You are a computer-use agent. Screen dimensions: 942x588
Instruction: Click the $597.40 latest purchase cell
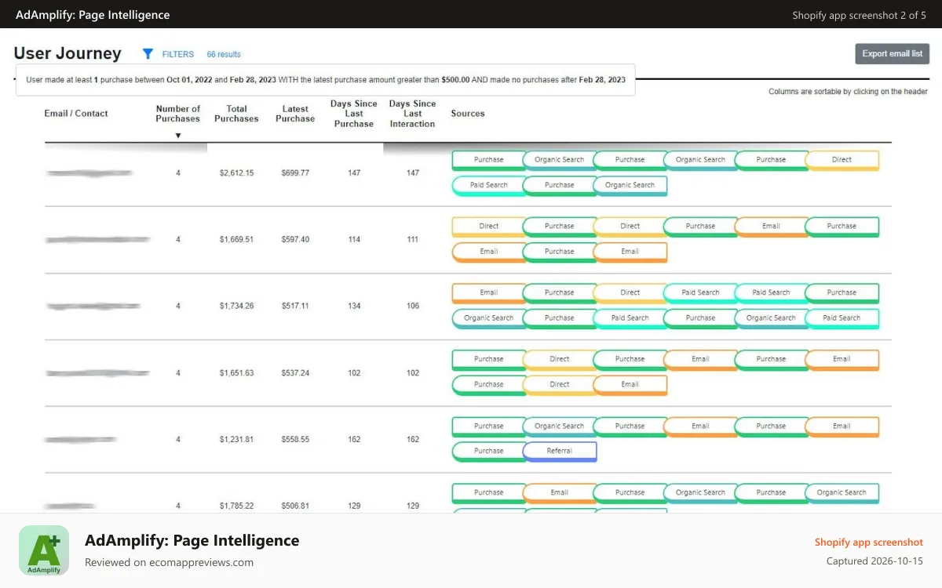[295, 239]
